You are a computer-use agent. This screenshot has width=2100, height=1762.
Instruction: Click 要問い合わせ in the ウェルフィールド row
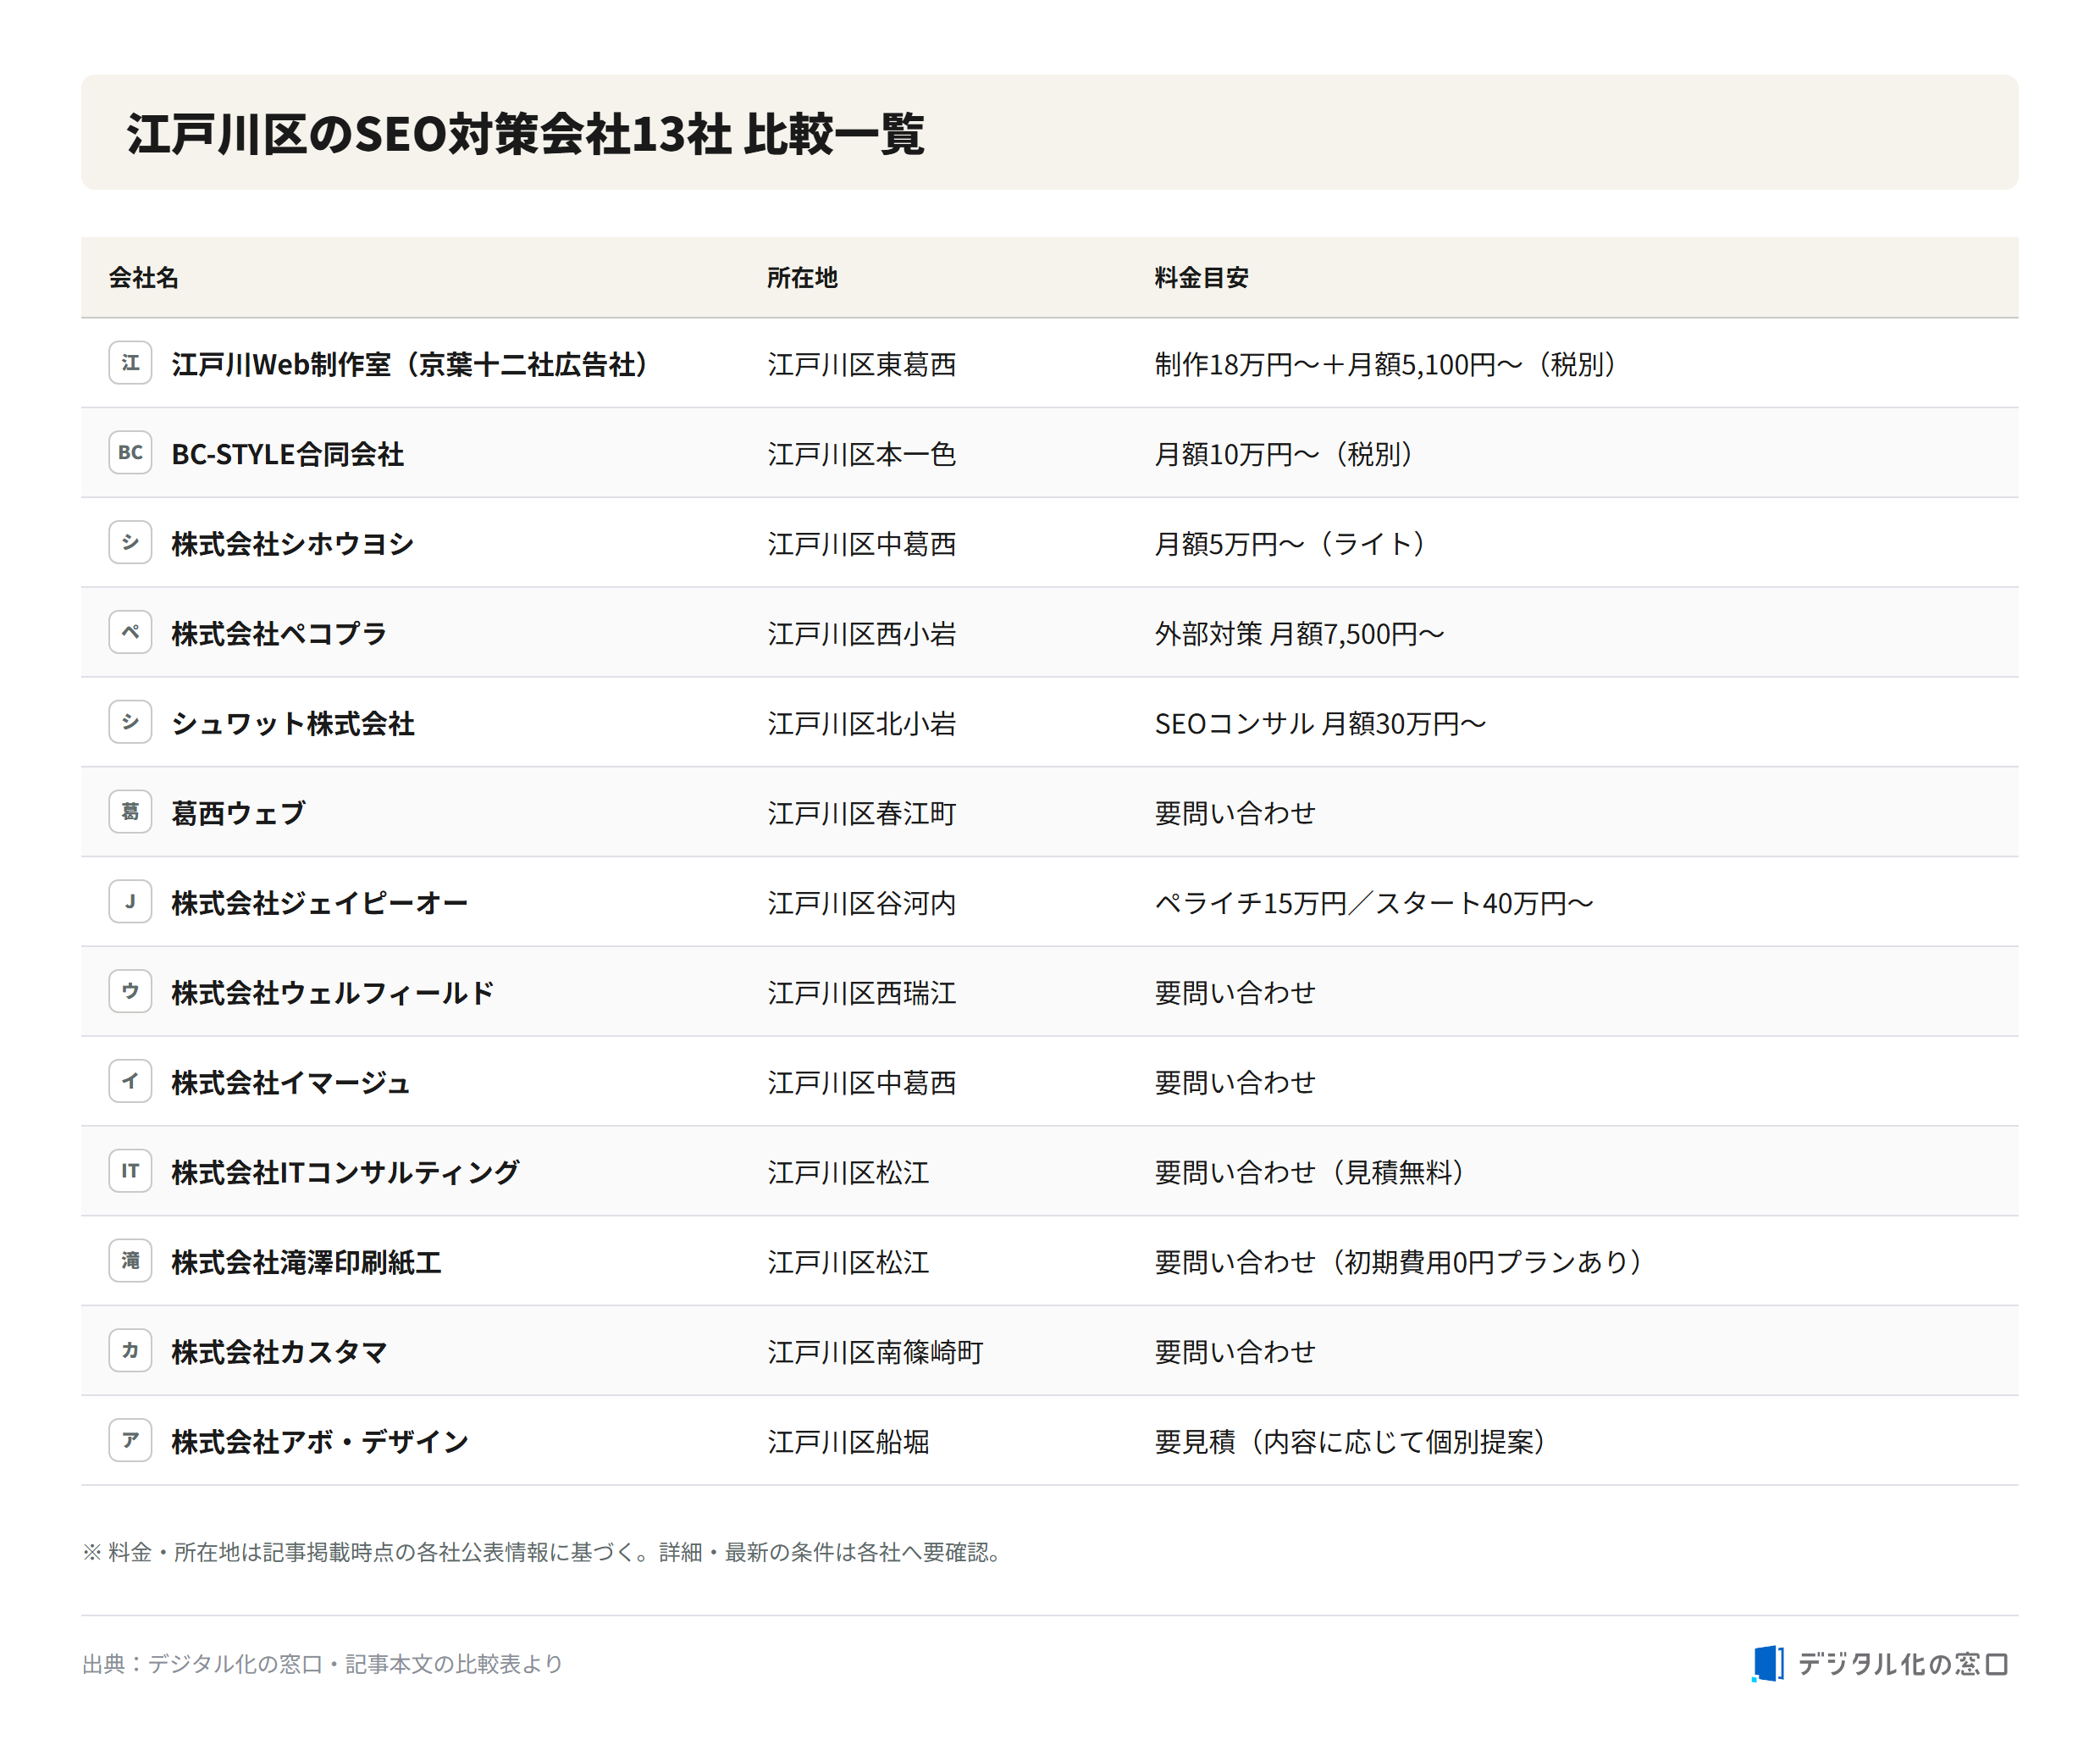(x=1235, y=993)
